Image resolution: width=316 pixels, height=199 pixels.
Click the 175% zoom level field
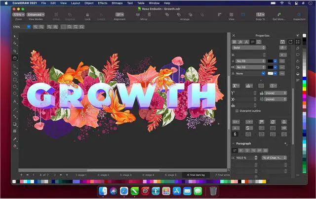point(20,27)
